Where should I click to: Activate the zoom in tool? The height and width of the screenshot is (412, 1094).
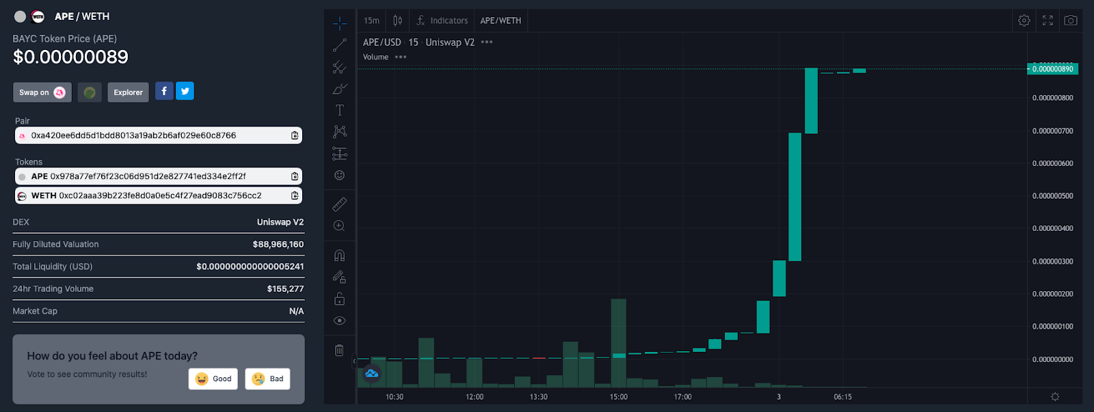[x=340, y=225]
